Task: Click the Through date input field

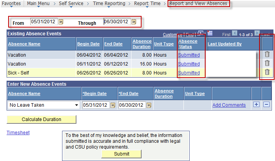Action: 117,22
